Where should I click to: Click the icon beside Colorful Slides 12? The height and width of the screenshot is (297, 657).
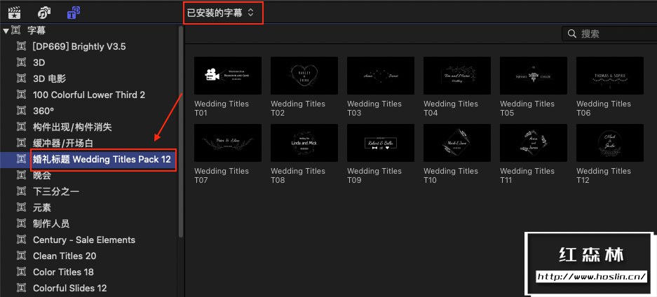(21, 288)
